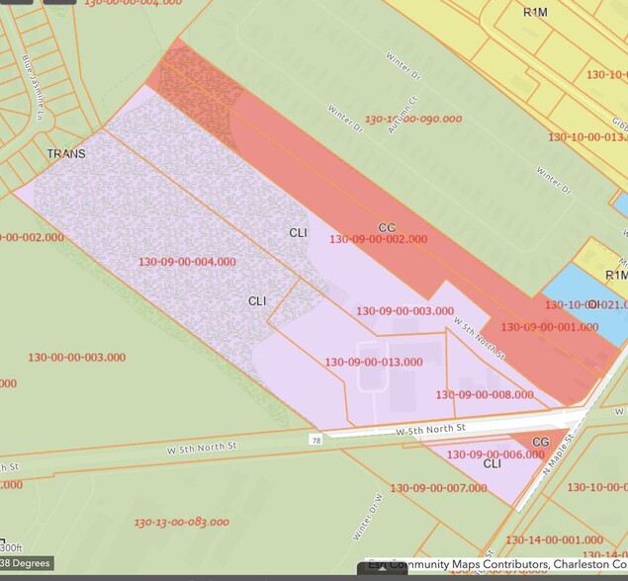Select parcel 130-09-00-006.000

(x=495, y=455)
